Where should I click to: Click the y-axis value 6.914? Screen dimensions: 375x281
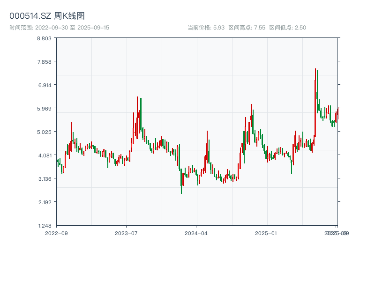(x=45, y=85)
